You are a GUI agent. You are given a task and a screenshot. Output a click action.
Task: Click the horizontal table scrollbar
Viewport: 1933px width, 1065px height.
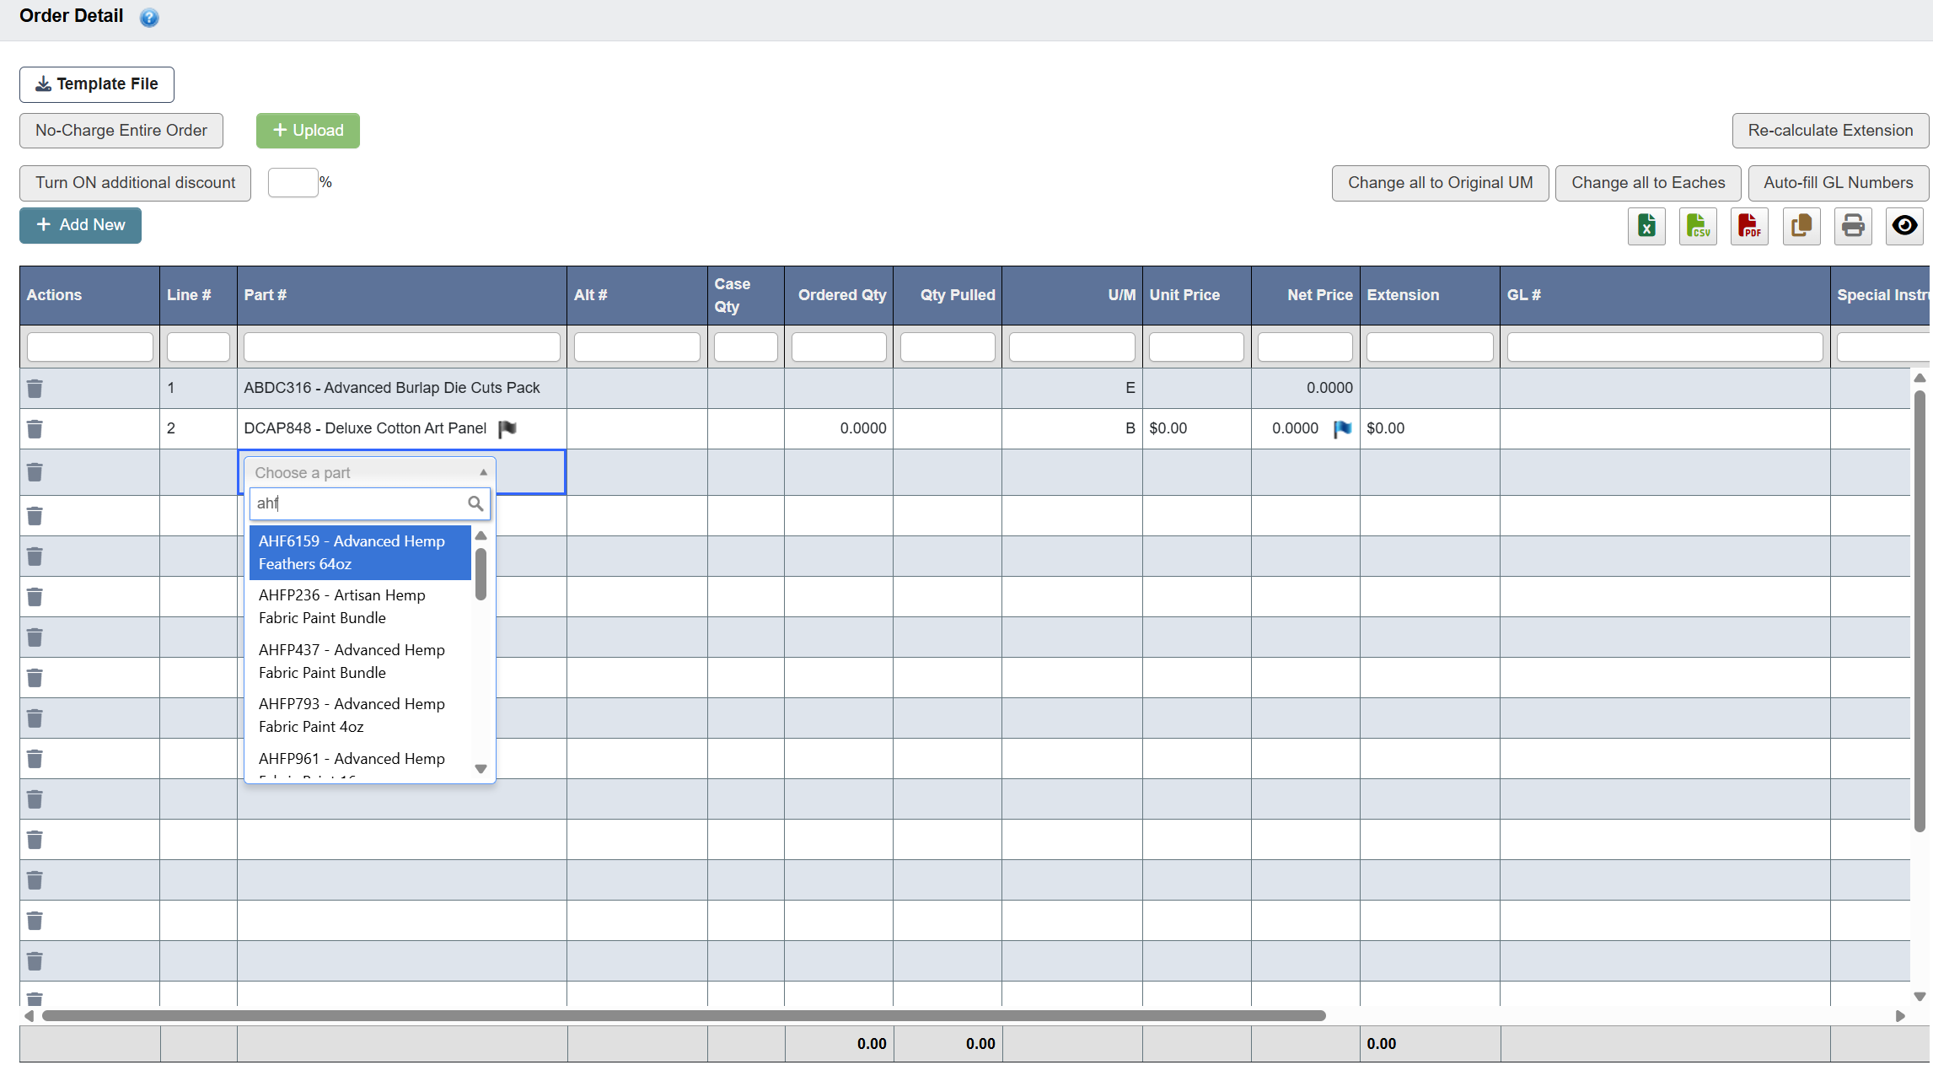[x=683, y=1015]
